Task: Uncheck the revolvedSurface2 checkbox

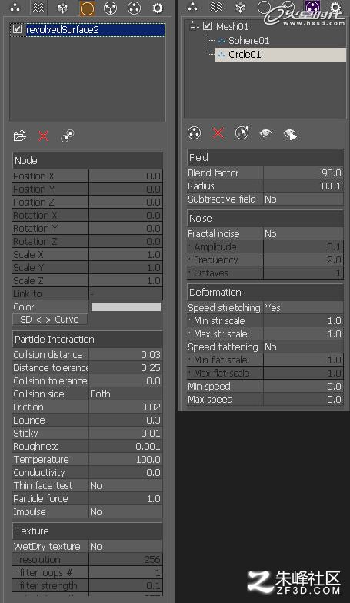Action: pos(17,29)
